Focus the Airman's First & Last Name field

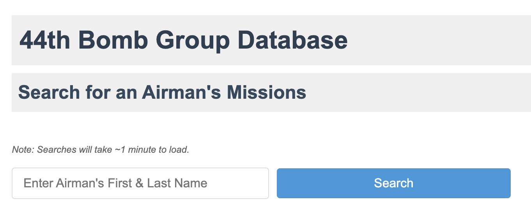tap(140, 183)
